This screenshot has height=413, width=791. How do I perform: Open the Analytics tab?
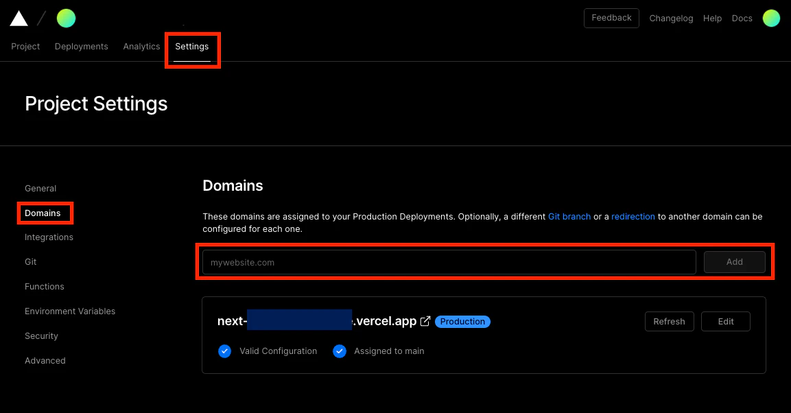(x=141, y=47)
